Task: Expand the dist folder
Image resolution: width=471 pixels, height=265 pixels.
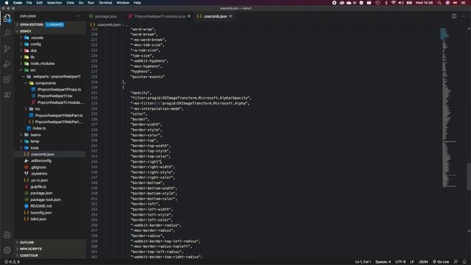Action: 33,51
